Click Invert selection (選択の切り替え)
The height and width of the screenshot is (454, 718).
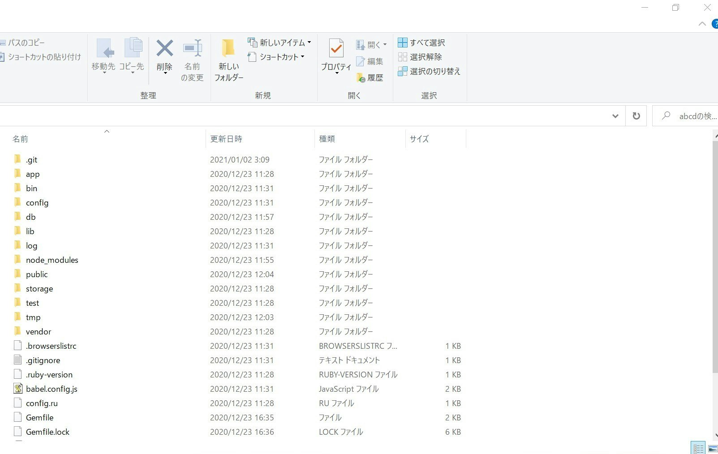429,71
